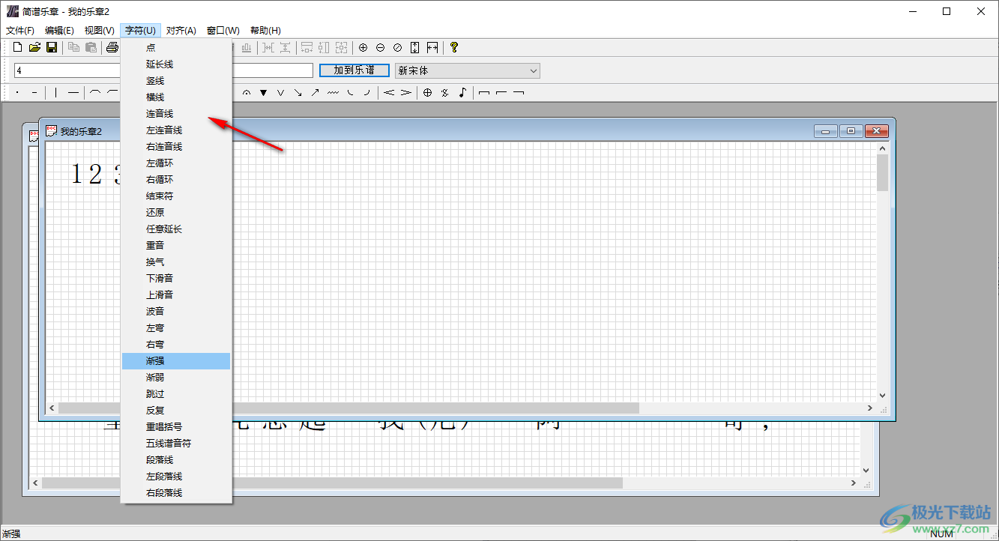Click the text input field containing 4
This screenshot has height=541, width=999.
click(66, 70)
